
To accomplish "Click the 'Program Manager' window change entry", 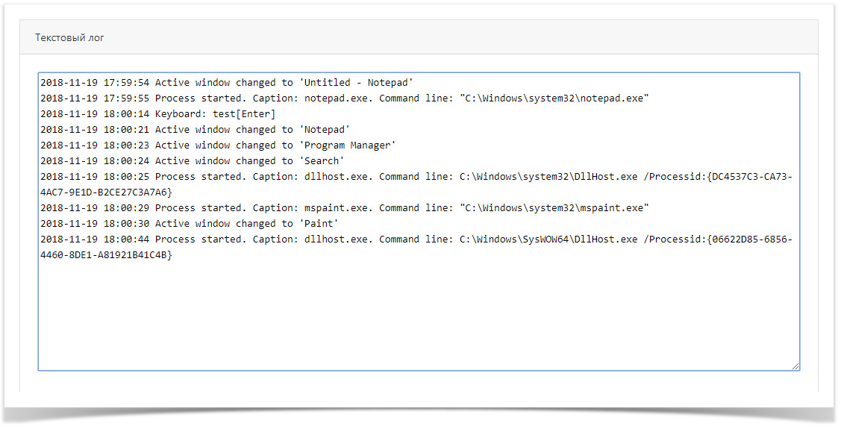I will pyautogui.click(x=348, y=145).
